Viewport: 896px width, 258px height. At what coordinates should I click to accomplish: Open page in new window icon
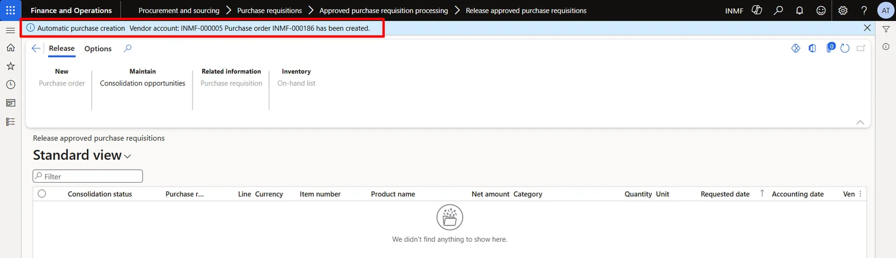(861, 49)
